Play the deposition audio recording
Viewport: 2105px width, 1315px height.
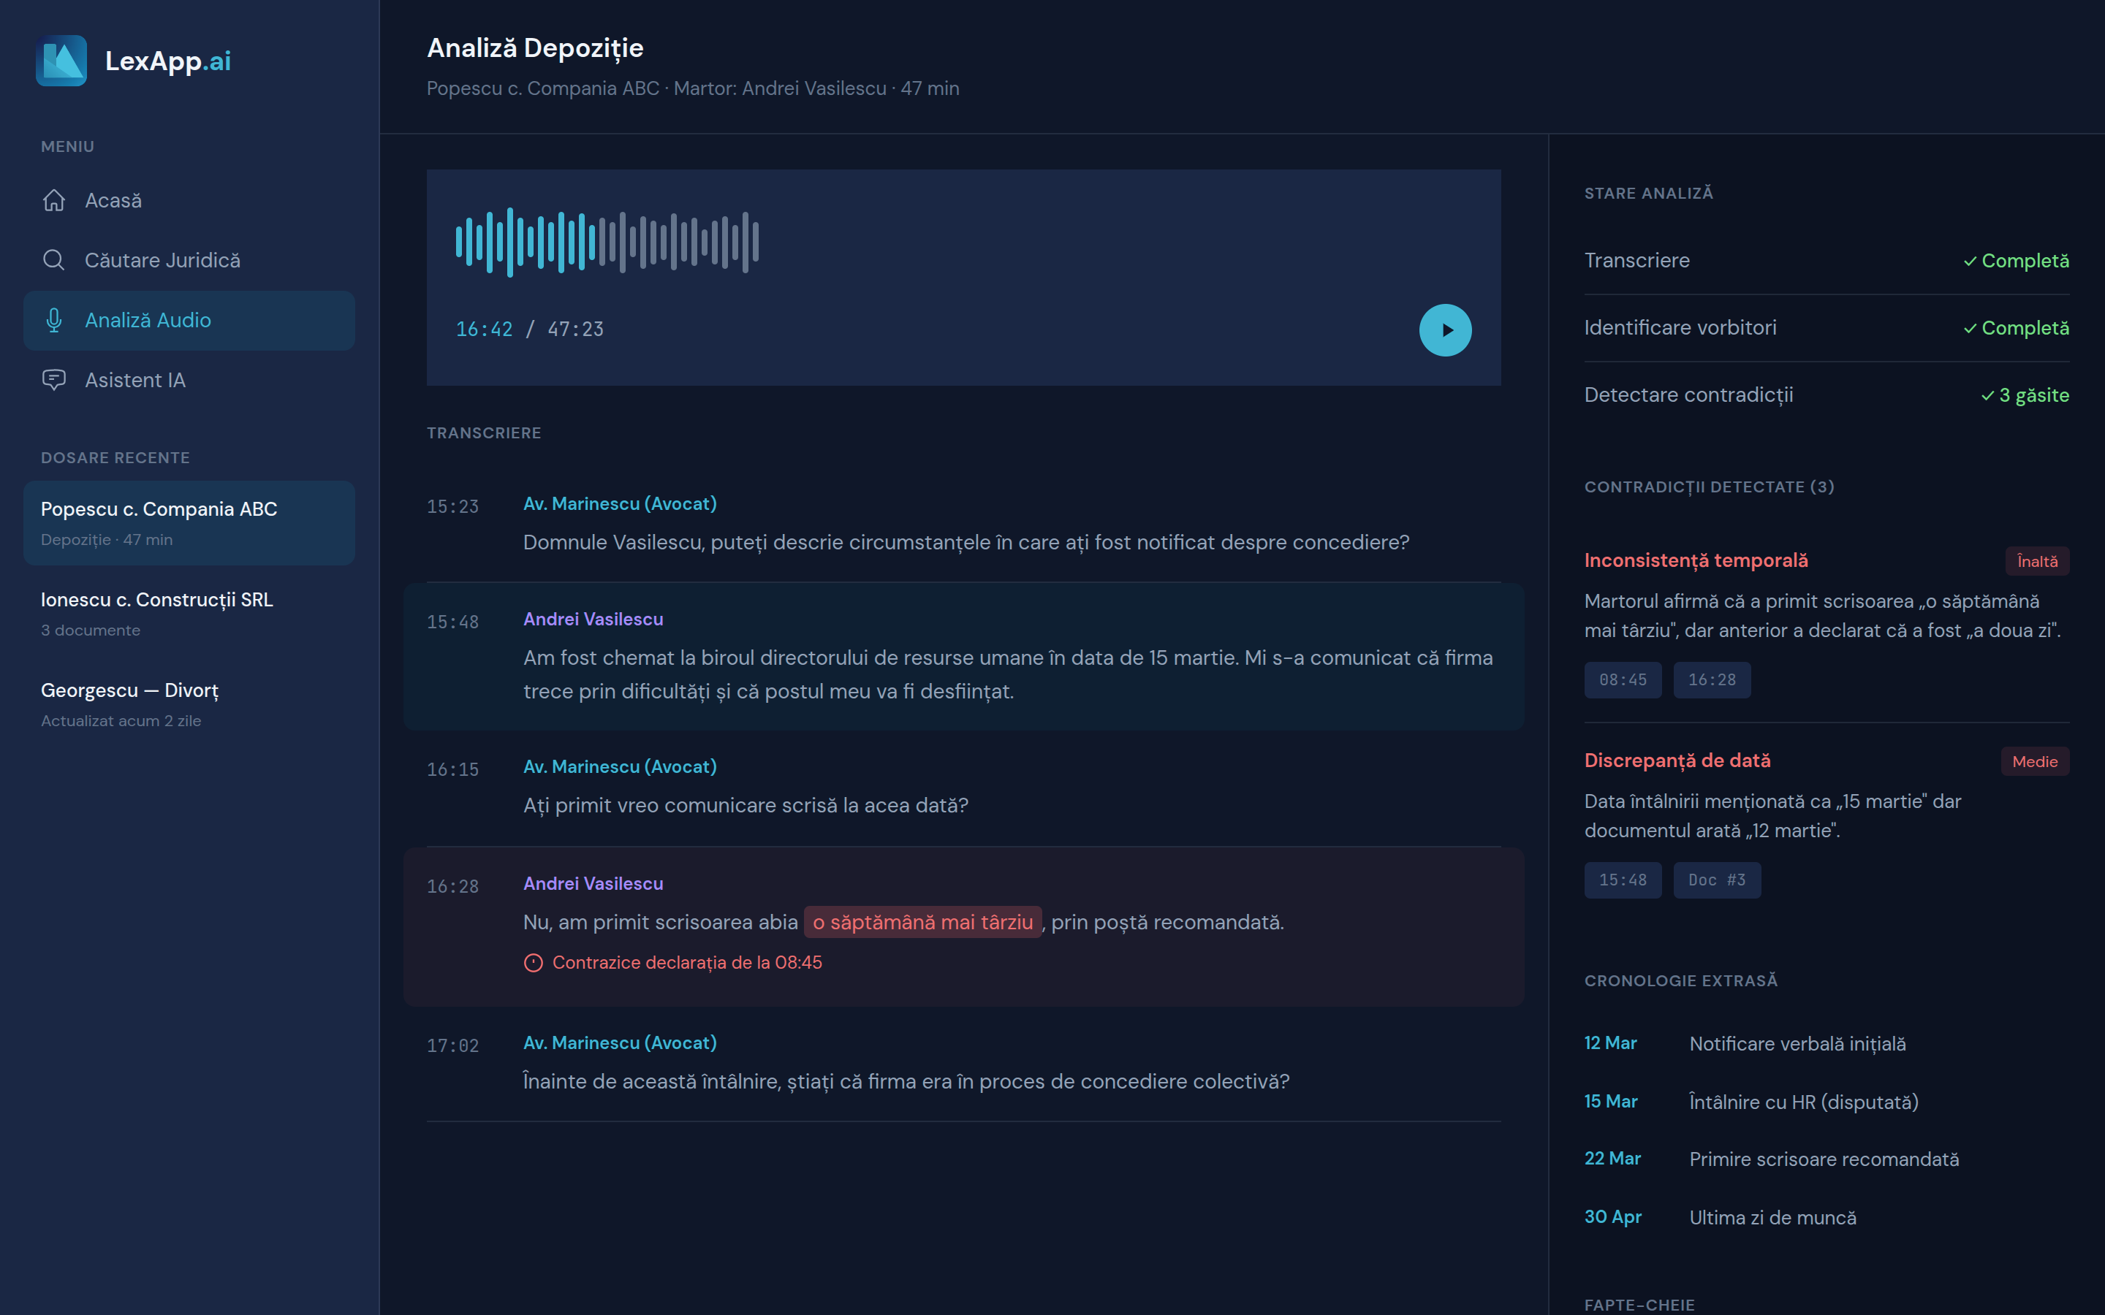pos(1445,329)
